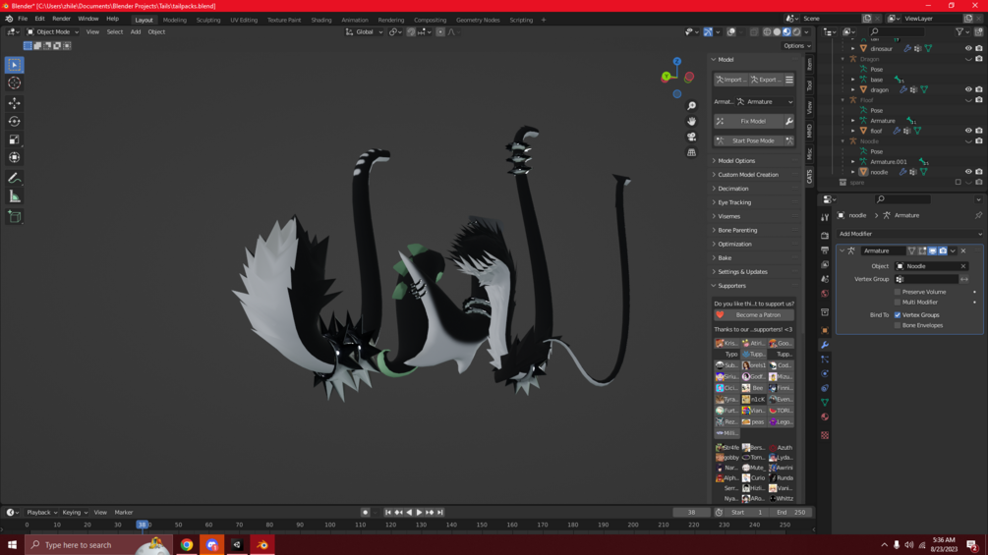Switch orthographic perspective grid icon
This screenshot has height=555, width=988.
691,152
